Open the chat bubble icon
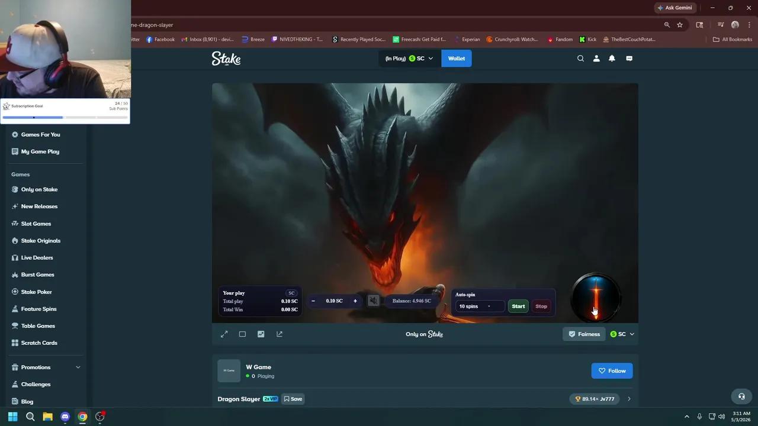 pos(629,59)
